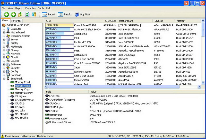
Task: Select the Security shield icon
Action: tap(8, 68)
